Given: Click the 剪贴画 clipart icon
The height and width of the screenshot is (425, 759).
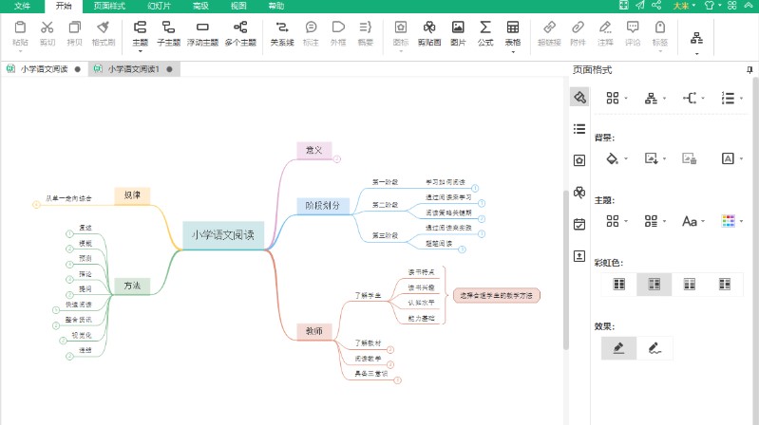Looking at the screenshot, I should [x=430, y=28].
